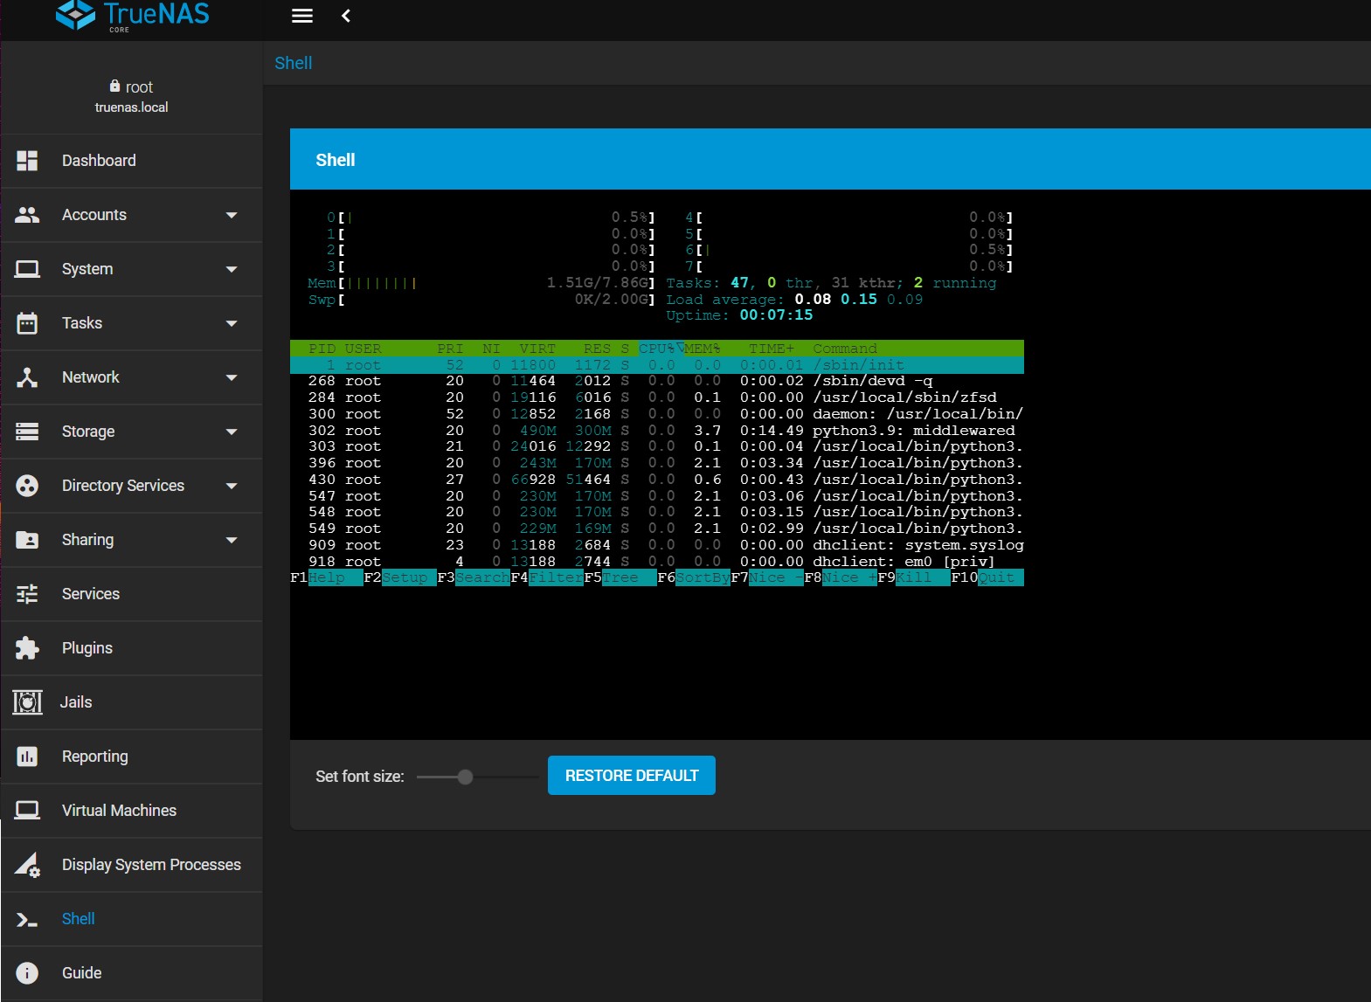Click the Jails cage icon

27,702
